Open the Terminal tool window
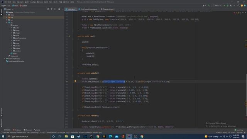The height and width of the screenshot is (139, 247). [28, 130]
